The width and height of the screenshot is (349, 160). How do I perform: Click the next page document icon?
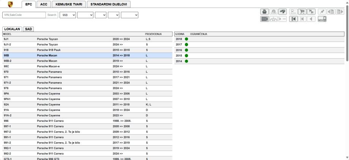(340, 11)
